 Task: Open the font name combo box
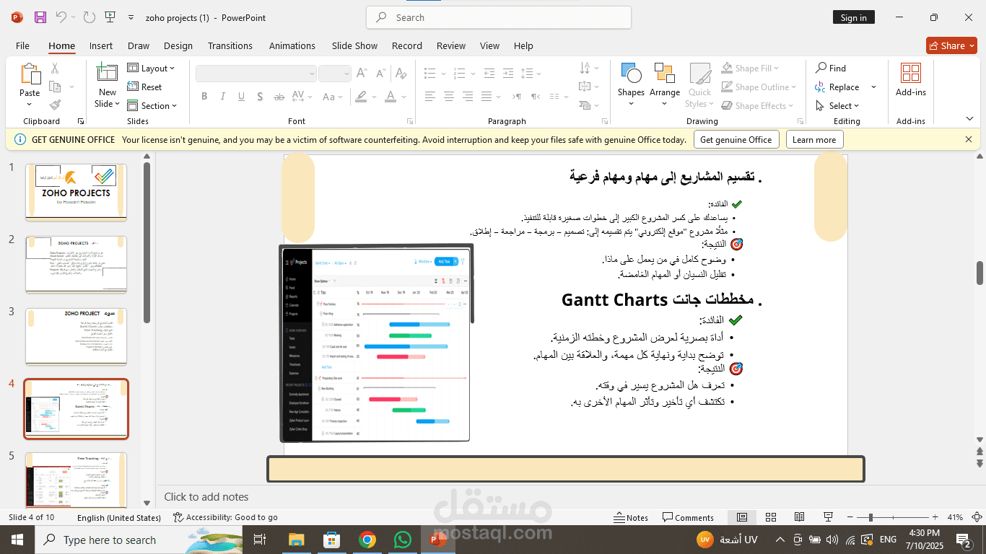point(256,74)
